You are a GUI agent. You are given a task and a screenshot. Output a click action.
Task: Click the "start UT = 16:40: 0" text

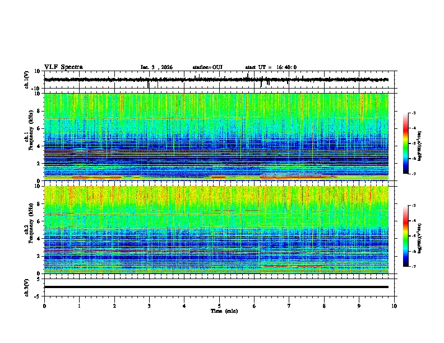pyautogui.click(x=271, y=67)
